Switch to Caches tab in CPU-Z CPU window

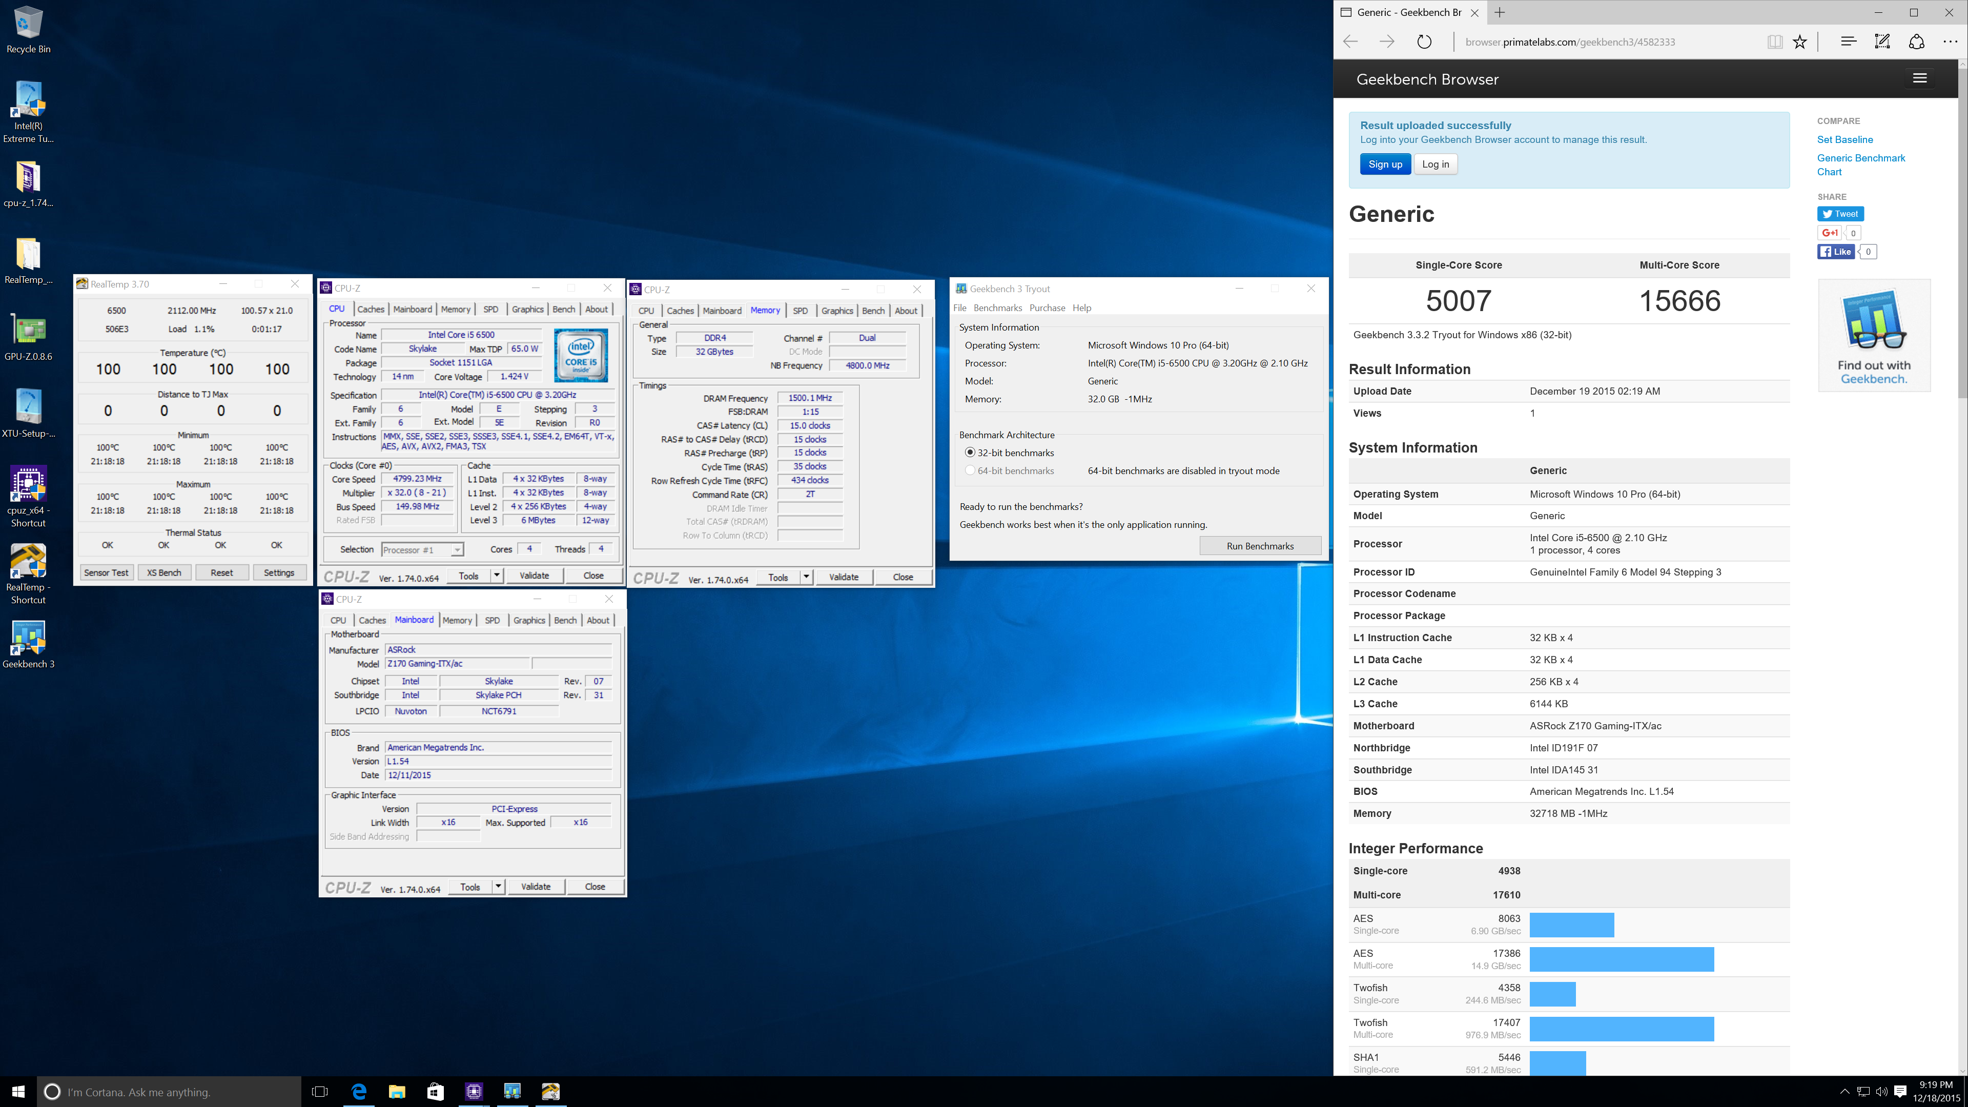[371, 310]
